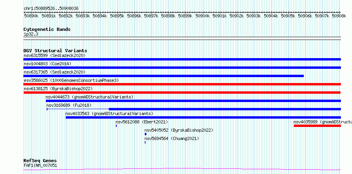Open the nsv5405052 (ByrskaBishop2022) label
352x174 pixels.
pyautogui.click(x=179, y=130)
